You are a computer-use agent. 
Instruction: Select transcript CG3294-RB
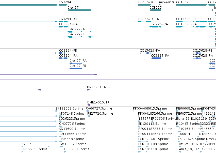[63, 22]
